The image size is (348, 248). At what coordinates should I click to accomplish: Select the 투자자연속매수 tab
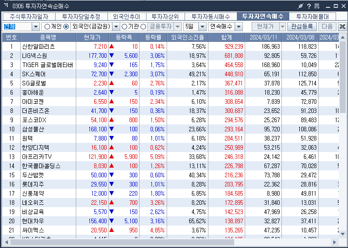(x=263, y=17)
